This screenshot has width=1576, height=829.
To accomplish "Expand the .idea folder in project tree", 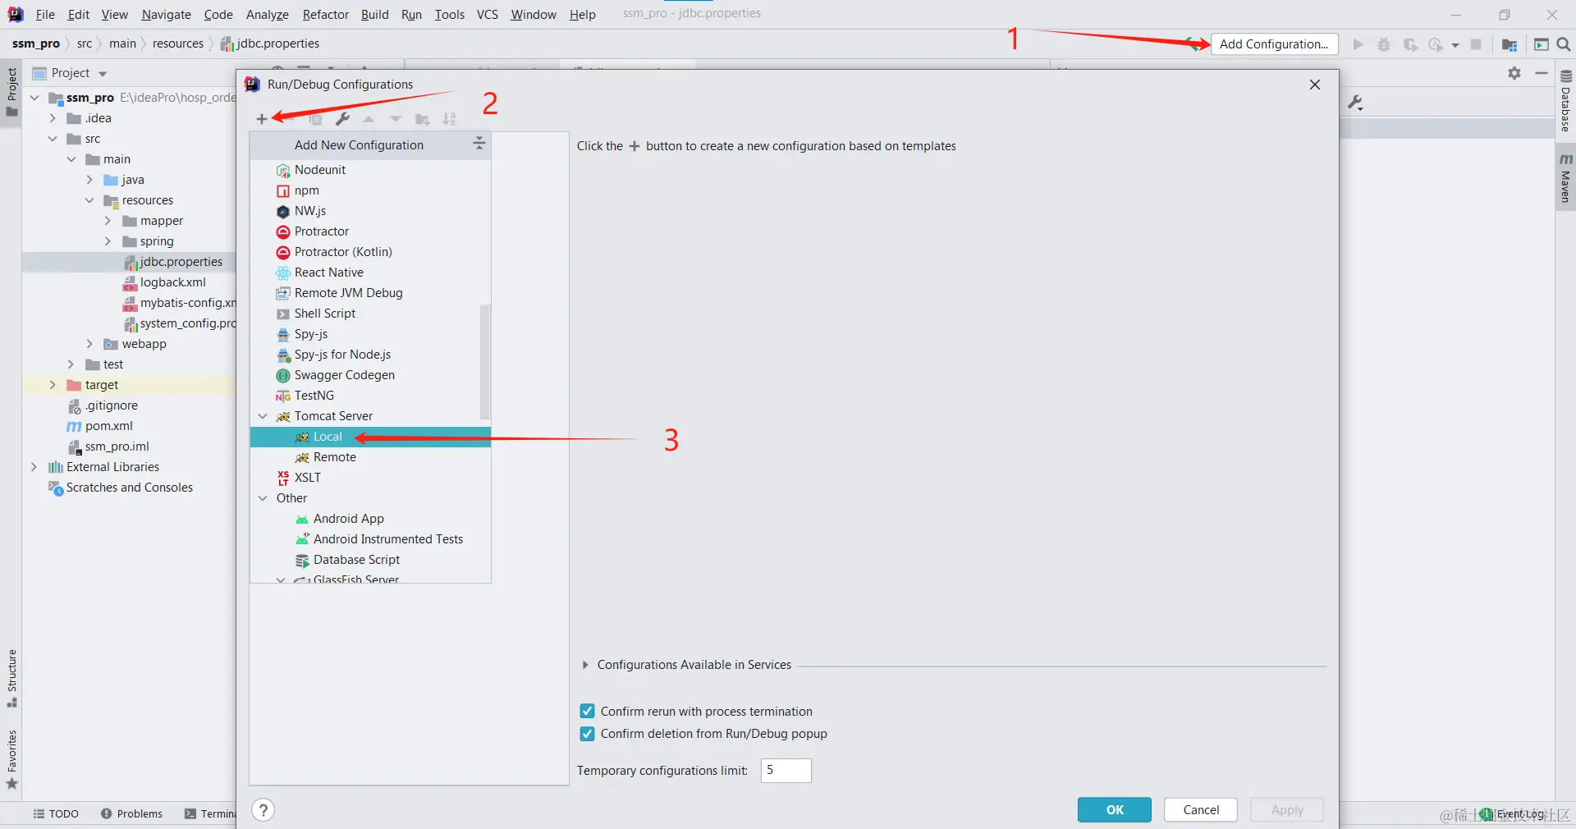I will 53,118.
